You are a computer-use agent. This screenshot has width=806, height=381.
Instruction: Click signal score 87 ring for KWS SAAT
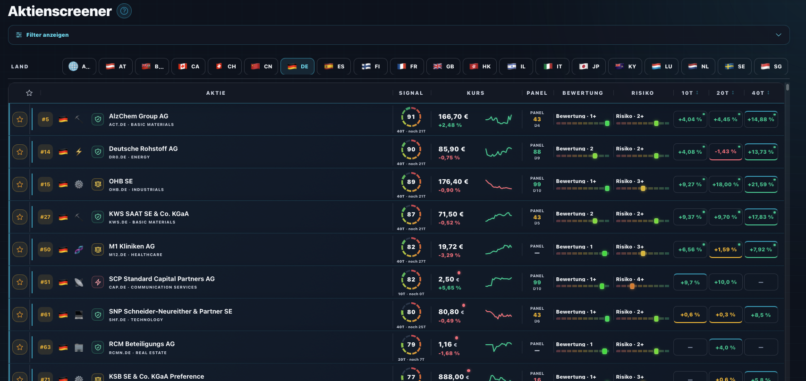(x=411, y=215)
